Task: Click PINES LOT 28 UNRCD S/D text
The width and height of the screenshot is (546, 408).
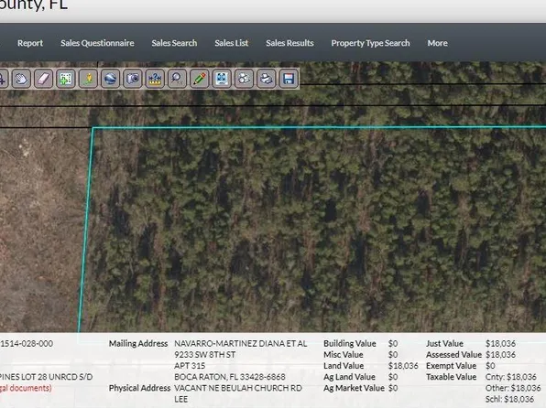Action: coord(47,377)
